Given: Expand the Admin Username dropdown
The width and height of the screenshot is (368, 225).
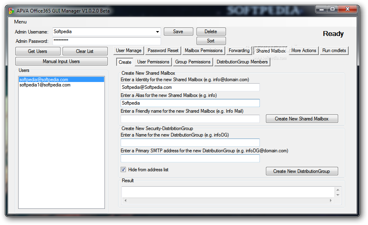Looking at the screenshot, I should coord(157,32).
